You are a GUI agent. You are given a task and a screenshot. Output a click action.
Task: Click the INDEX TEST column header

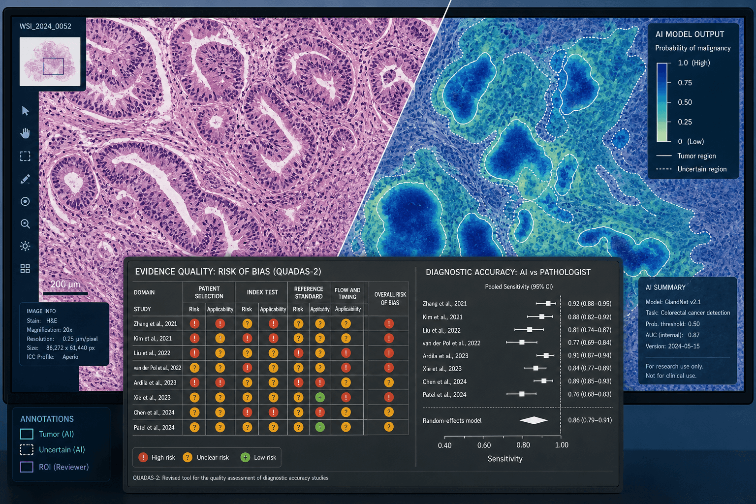262,292
